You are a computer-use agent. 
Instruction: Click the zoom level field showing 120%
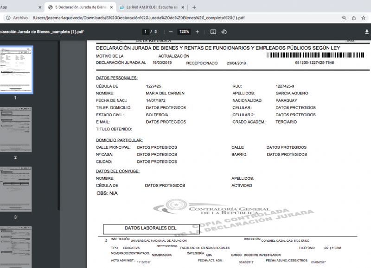[x=184, y=31]
